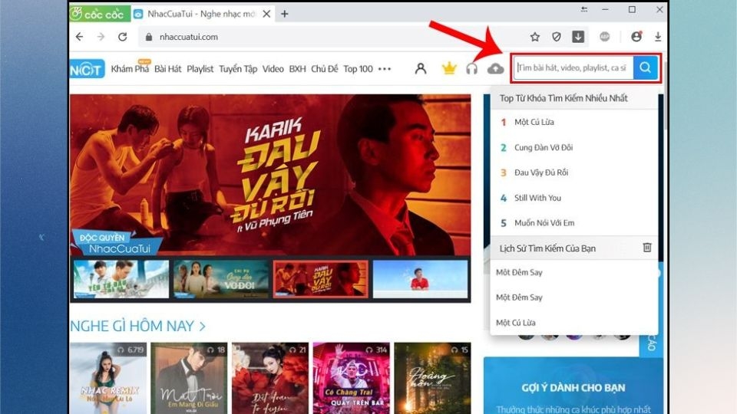Open the Hoàng Hôn playlist cover
The image size is (737, 414).
pos(432,378)
